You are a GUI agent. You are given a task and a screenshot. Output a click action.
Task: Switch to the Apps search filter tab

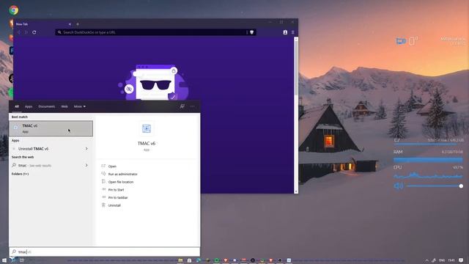29,106
